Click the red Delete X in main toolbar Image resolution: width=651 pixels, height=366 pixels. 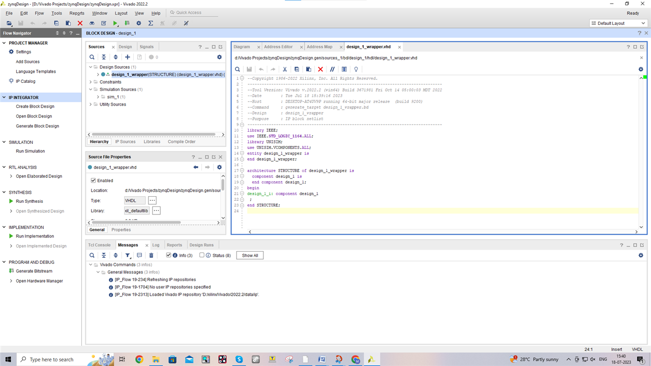pyautogui.click(x=80, y=23)
